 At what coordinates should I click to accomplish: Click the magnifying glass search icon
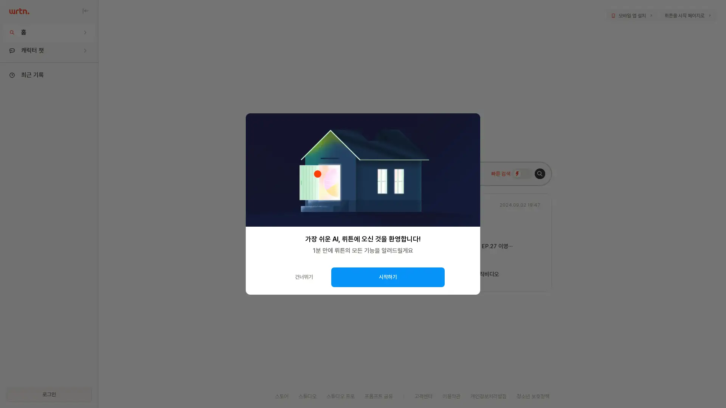click(x=540, y=174)
